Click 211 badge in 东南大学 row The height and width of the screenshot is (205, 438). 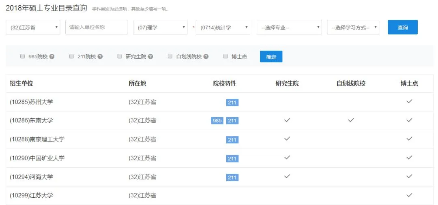point(232,120)
